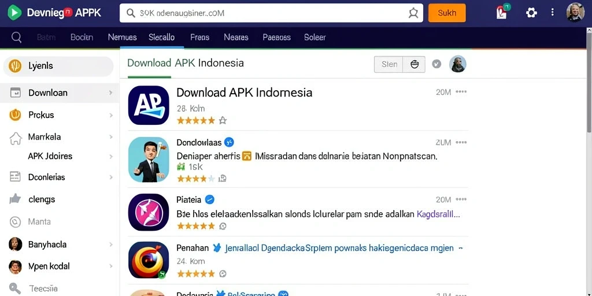Click the orange Sukh button
Viewport: 592px width, 296px height.
pyautogui.click(x=447, y=13)
